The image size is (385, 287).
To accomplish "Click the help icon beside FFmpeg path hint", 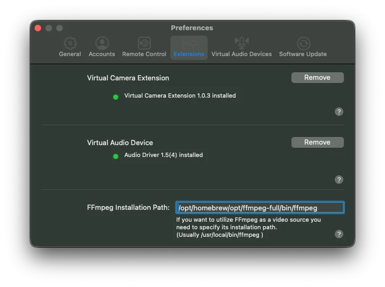I will (x=339, y=234).
